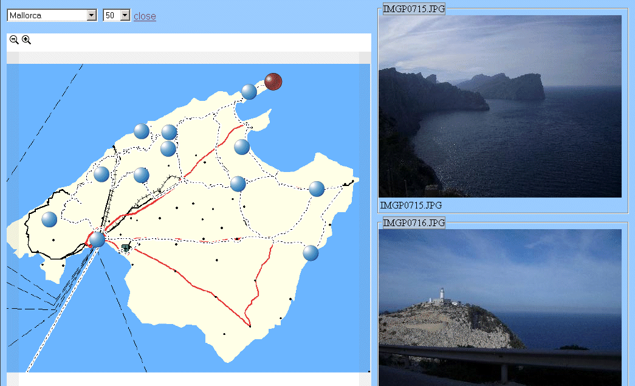Open the Mallorca region dropdown

(x=52, y=15)
